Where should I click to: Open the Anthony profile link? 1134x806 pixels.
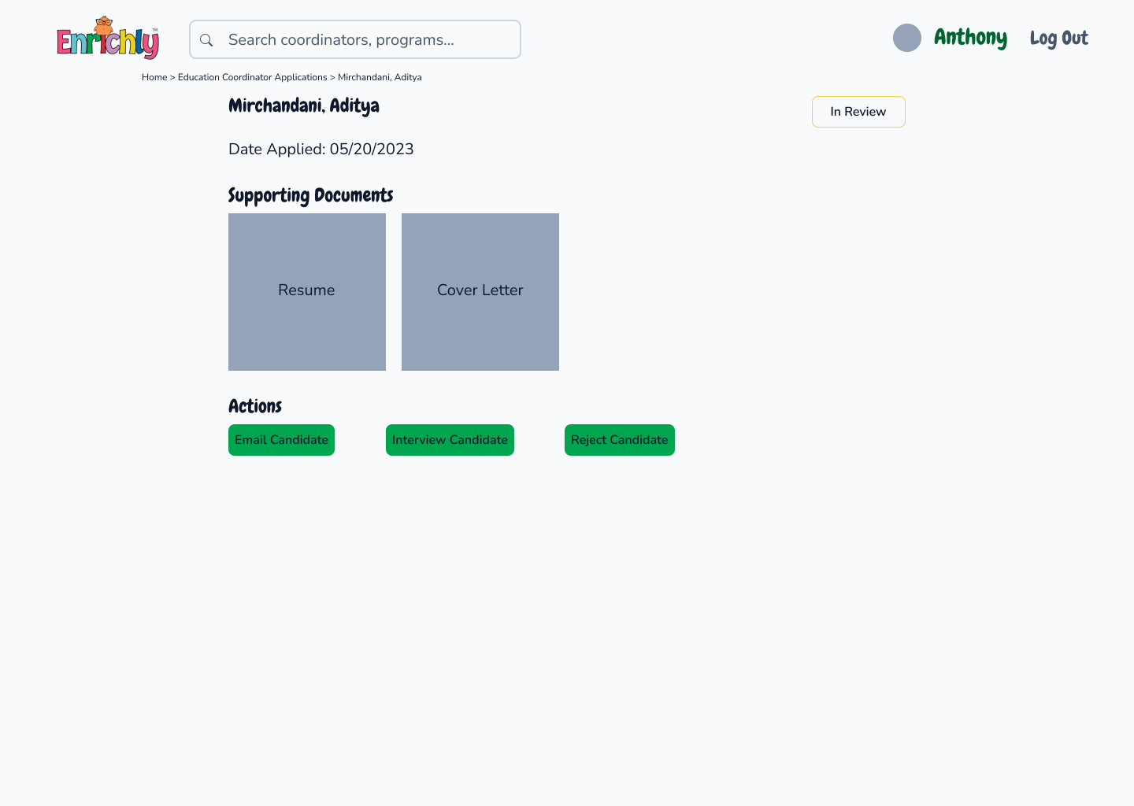click(x=970, y=38)
